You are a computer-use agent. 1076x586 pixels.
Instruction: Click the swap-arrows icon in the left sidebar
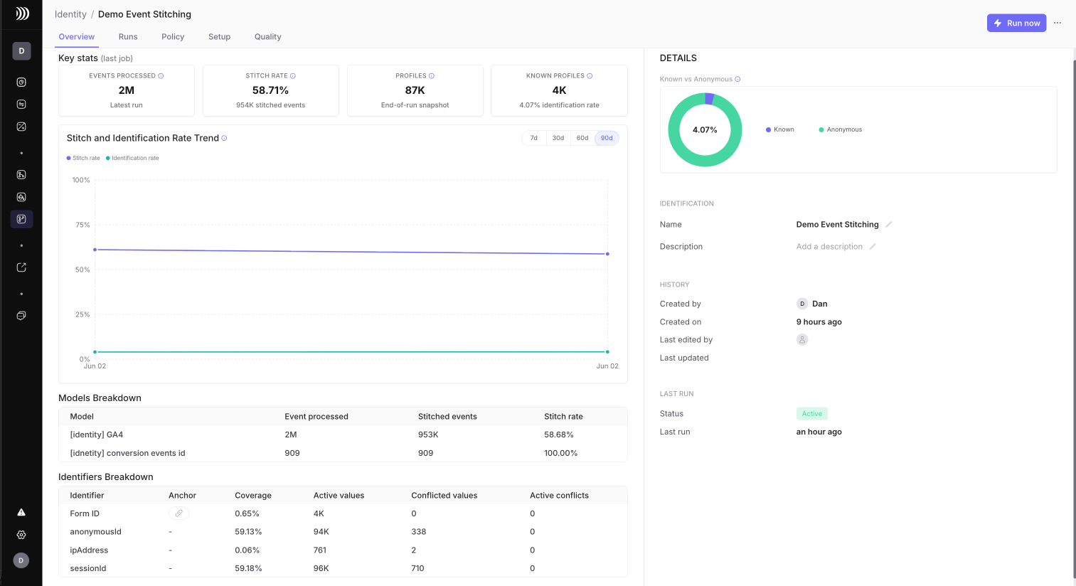point(21,104)
